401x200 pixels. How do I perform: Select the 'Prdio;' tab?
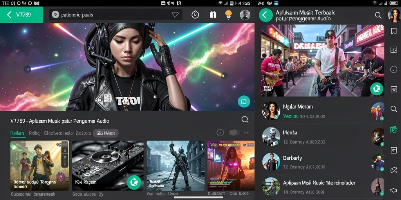[x=34, y=133]
